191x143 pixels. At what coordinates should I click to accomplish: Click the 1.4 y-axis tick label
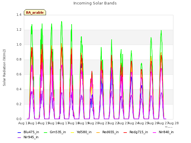click(x=19, y=15)
